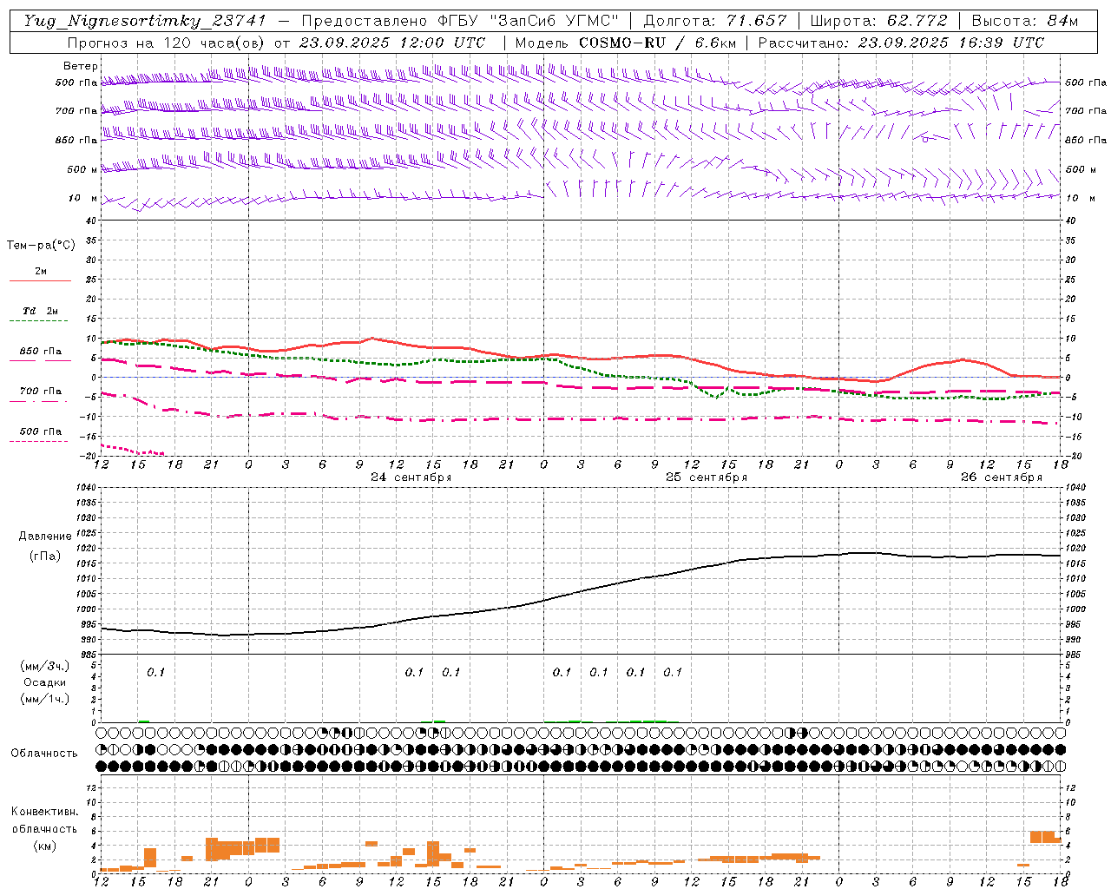Click the red line sample under 2м legend
Viewport: 1111px width, 889px height.
40,281
